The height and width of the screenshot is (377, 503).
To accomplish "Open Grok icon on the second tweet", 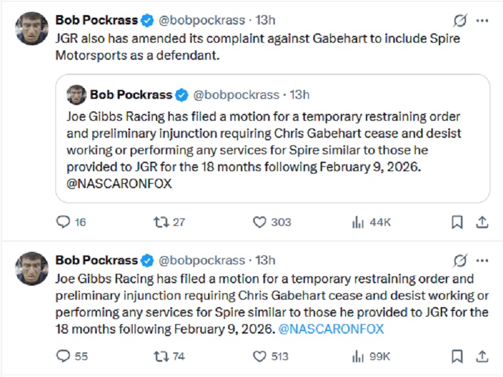I will [x=460, y=260].
